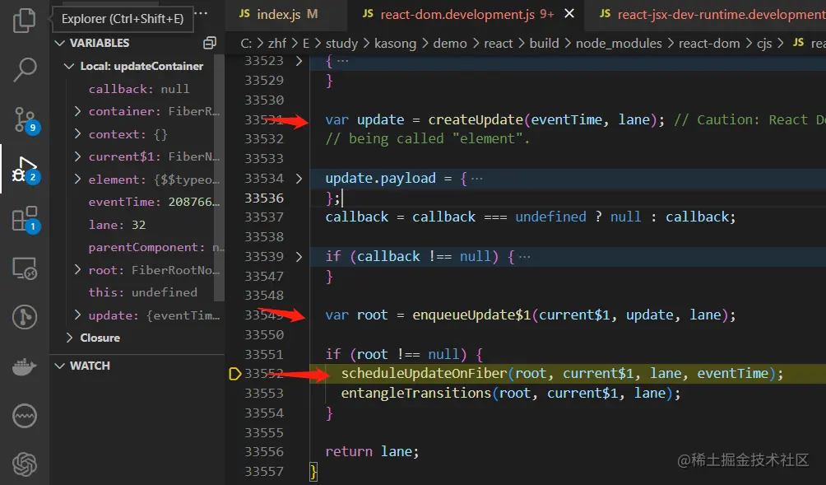
Task: Collapse the VARIABLES section
Action: coord(59,43)
